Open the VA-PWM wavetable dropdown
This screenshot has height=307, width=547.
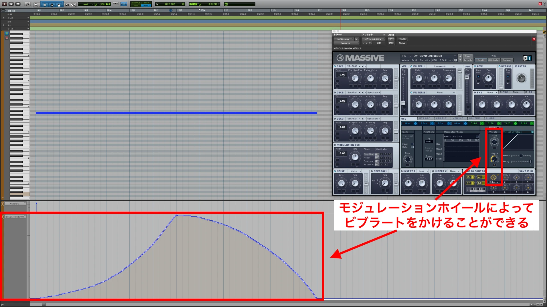353,66
